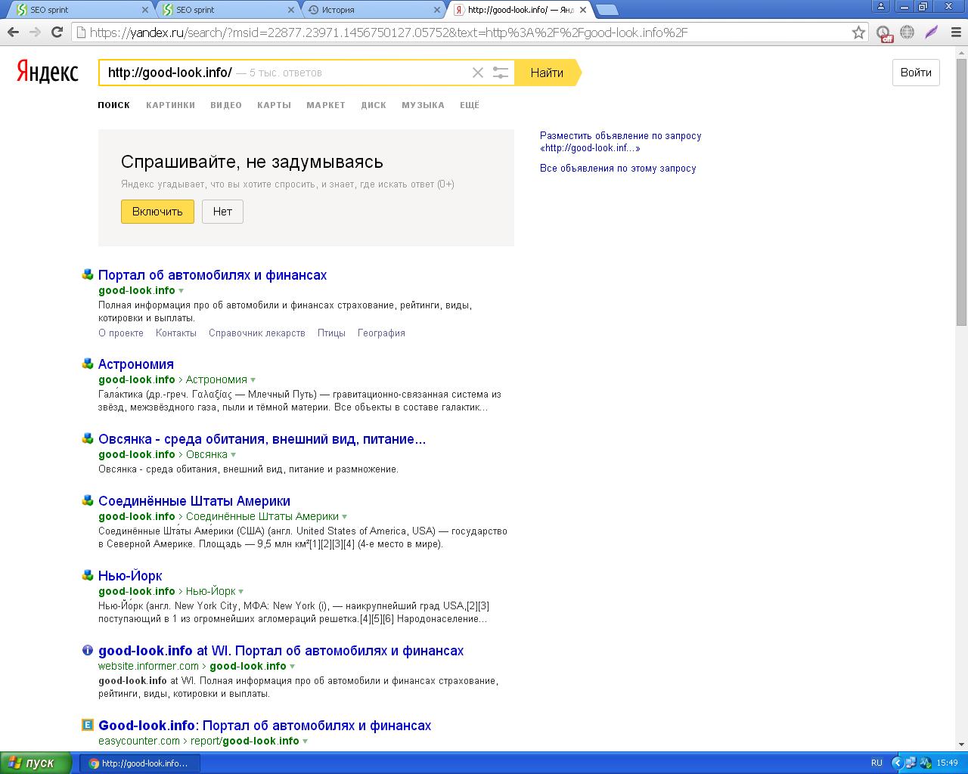Image resolution: width=968 pixels, height=774 pixels.
Task: Clear search query with X icon
Action: pyautogui.click(x=478, y=73)
